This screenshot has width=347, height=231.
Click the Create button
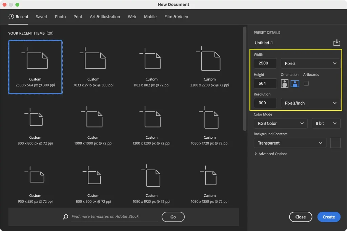click(x=329, y=217)
